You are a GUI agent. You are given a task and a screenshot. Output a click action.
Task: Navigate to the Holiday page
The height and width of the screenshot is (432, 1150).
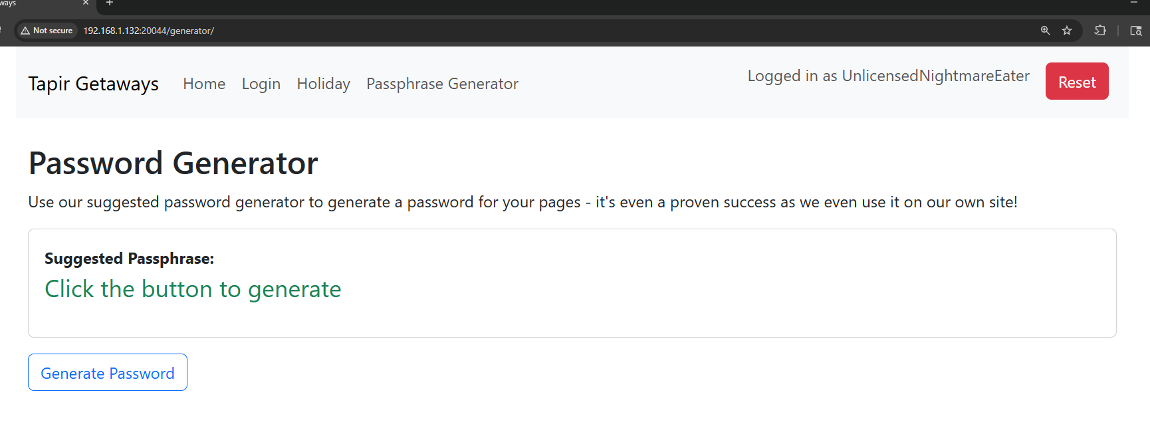(323, 84)
